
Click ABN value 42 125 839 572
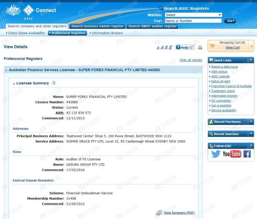pyautogui.click(x=78, y=113)
